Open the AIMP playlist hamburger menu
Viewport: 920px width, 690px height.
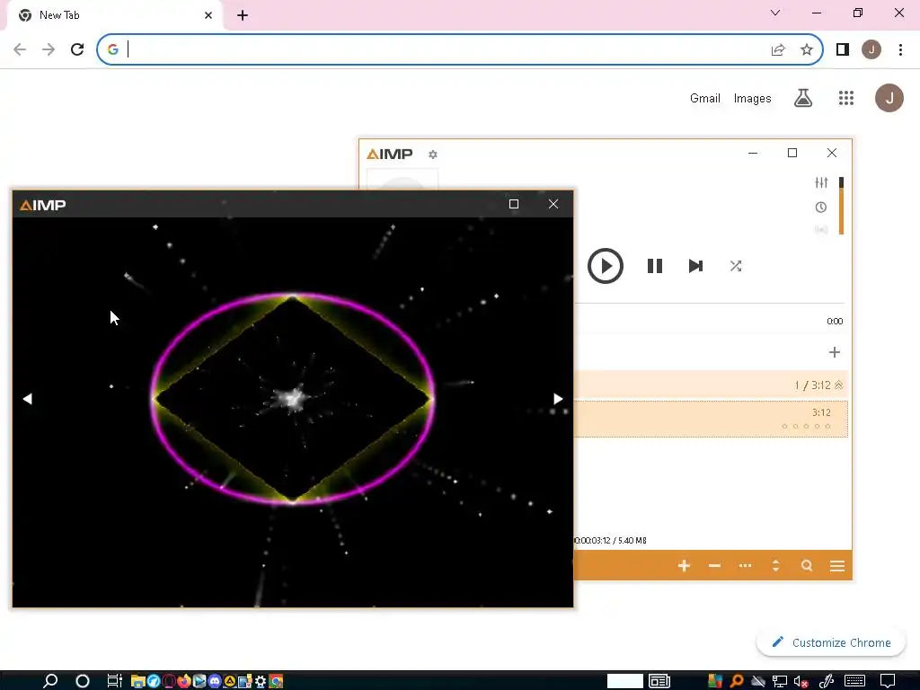tap(837, 566)
